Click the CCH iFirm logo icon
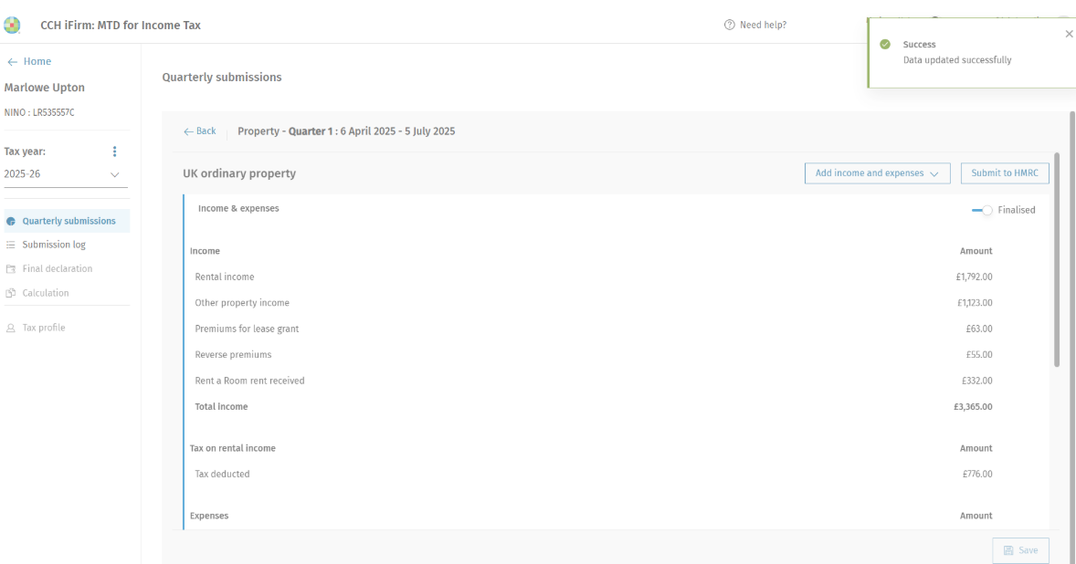Viewport: 1076px width, 564px height. 12,26
